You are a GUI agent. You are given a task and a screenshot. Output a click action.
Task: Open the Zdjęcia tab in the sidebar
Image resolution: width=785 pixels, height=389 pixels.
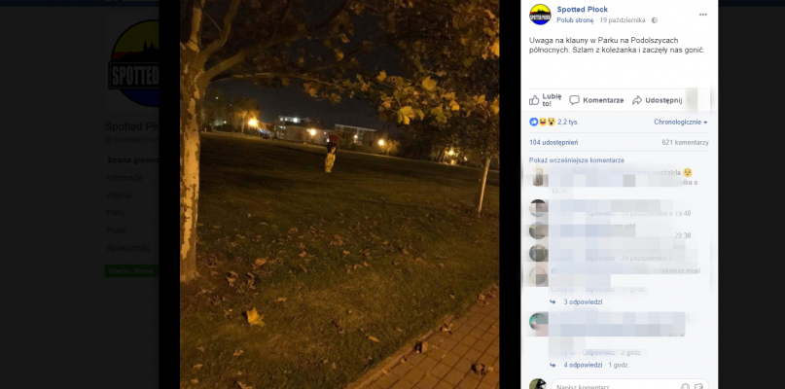coord(119,195)
